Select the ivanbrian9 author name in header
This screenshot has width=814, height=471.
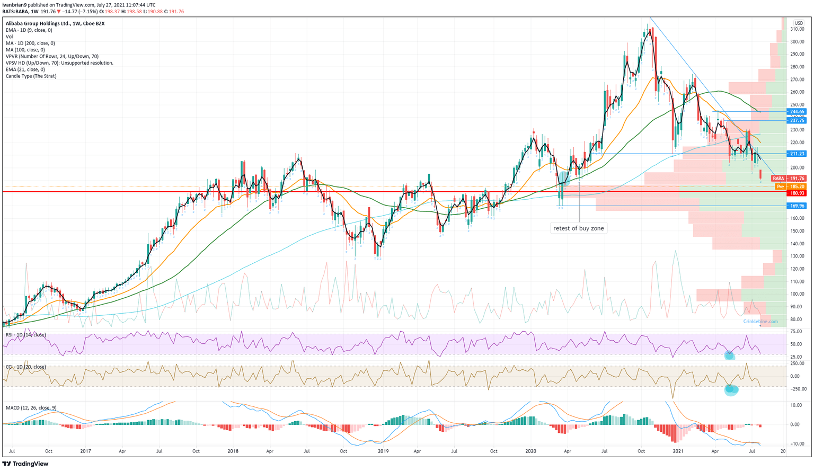(x=14, y=5)
